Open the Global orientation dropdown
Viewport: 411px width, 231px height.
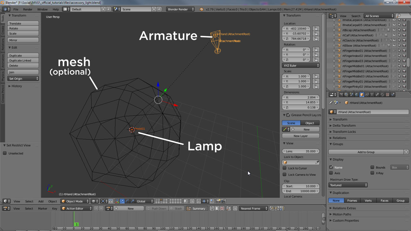click(144, 201)
